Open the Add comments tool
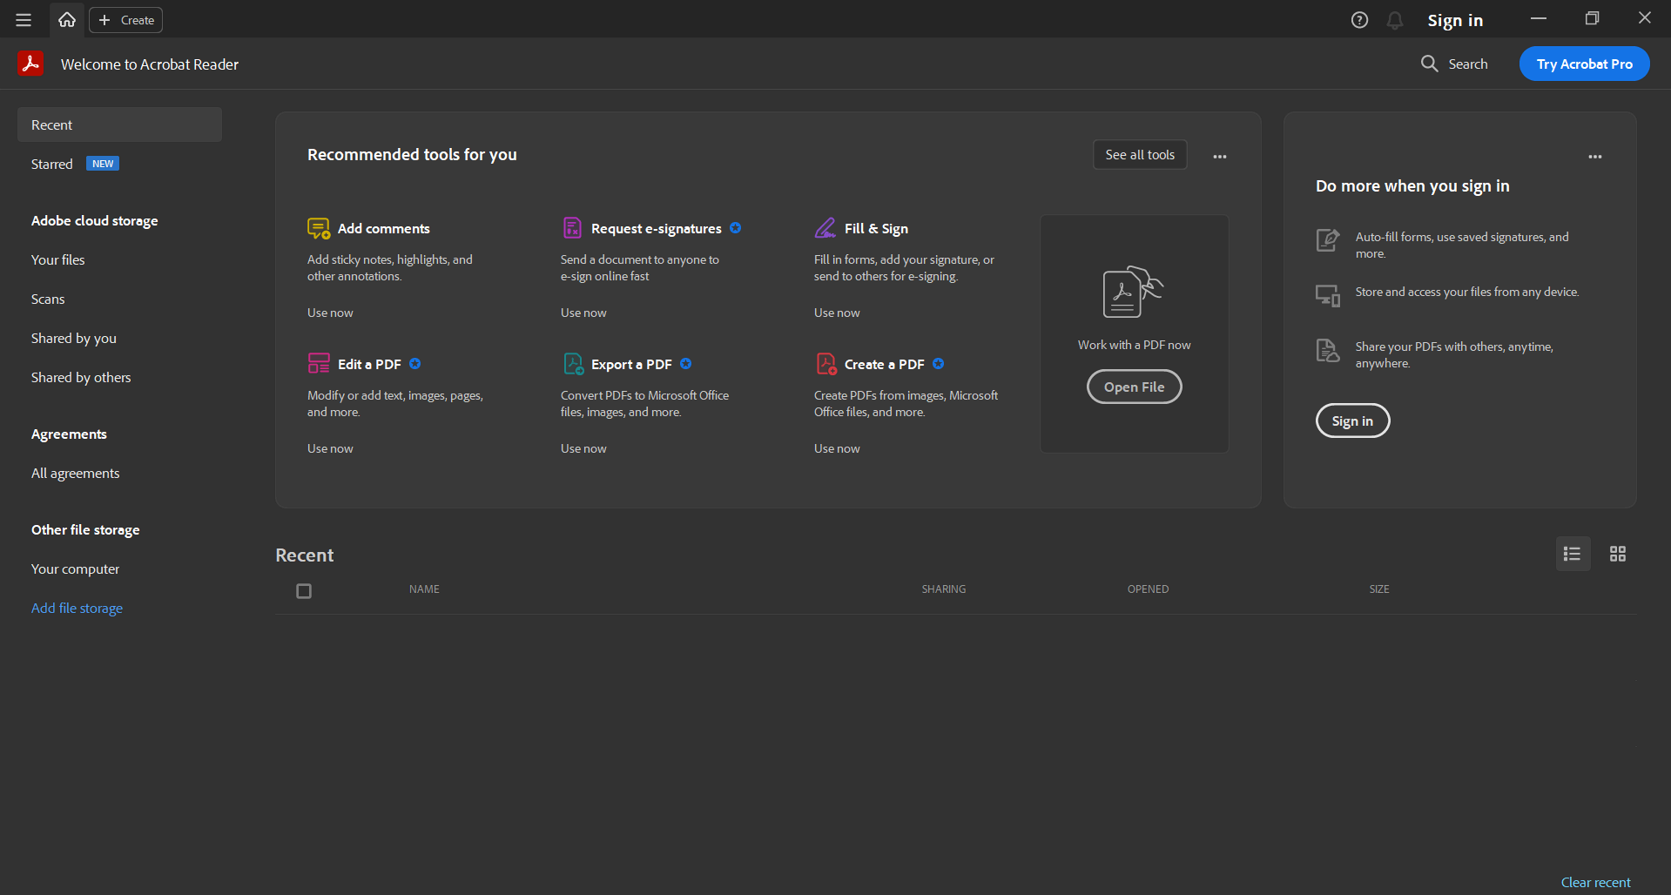Image resolution: width=1671 pixels, height=895 pixels. pos(382,228)
